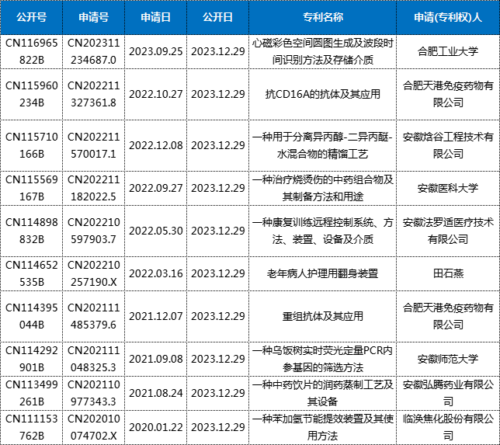This screenshot has width=500, height=445.
Task: Click the 申请(专利权)人 column header
Action: (448, 17)
